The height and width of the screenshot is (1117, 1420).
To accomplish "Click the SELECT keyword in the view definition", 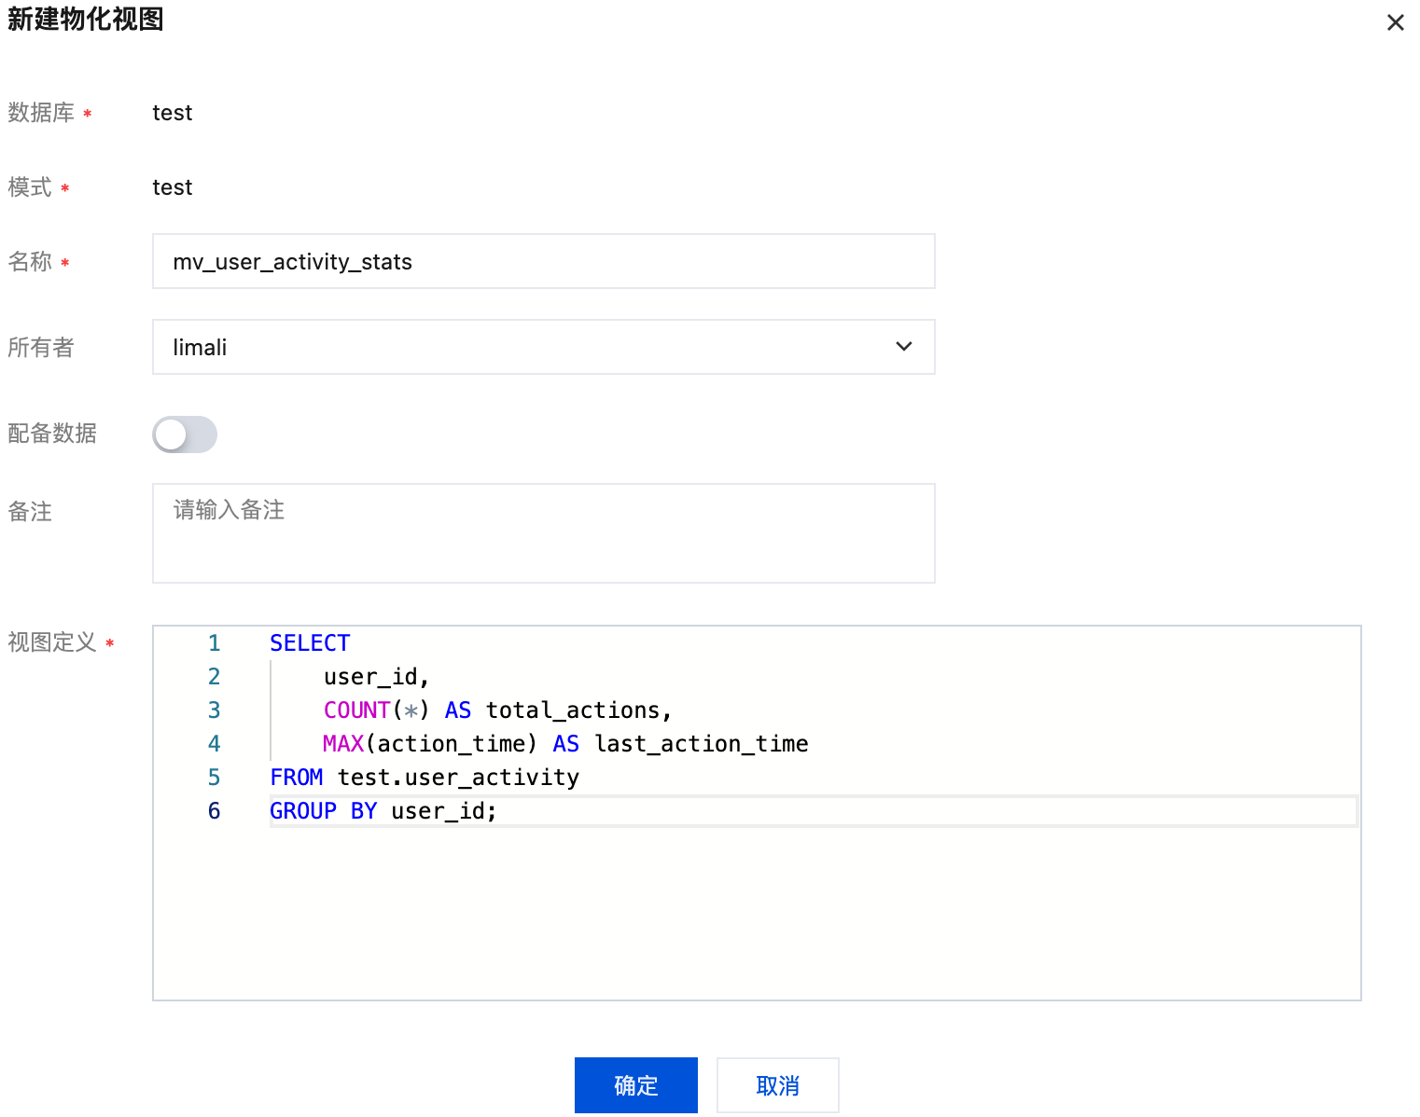I will tap(310, 643).
